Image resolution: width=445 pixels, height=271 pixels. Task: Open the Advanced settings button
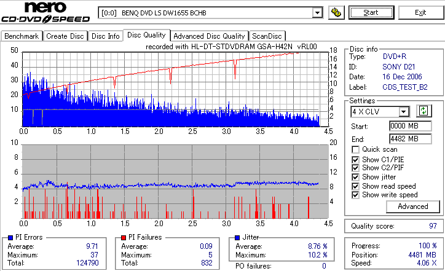[413, 206]
